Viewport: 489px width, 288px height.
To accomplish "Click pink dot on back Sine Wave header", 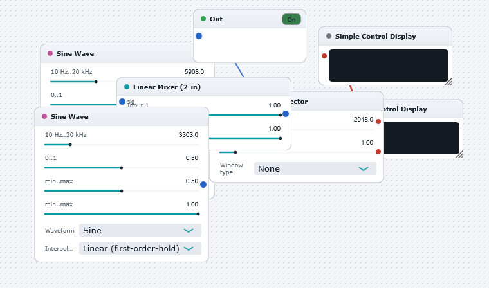I will (50, 53).
